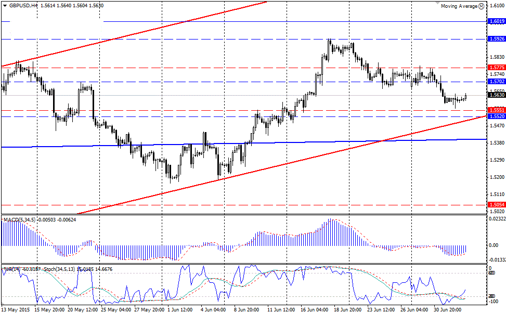
Task: Select the blue 1.5926 price label
Action: [497, 39]
